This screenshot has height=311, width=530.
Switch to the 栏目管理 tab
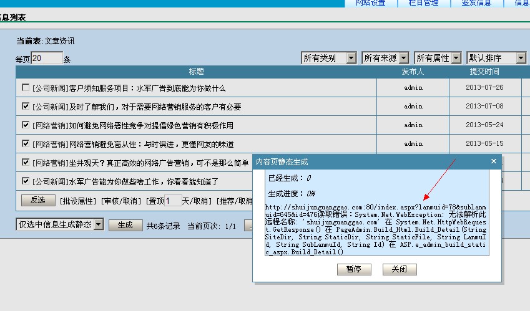click(423, 3)
